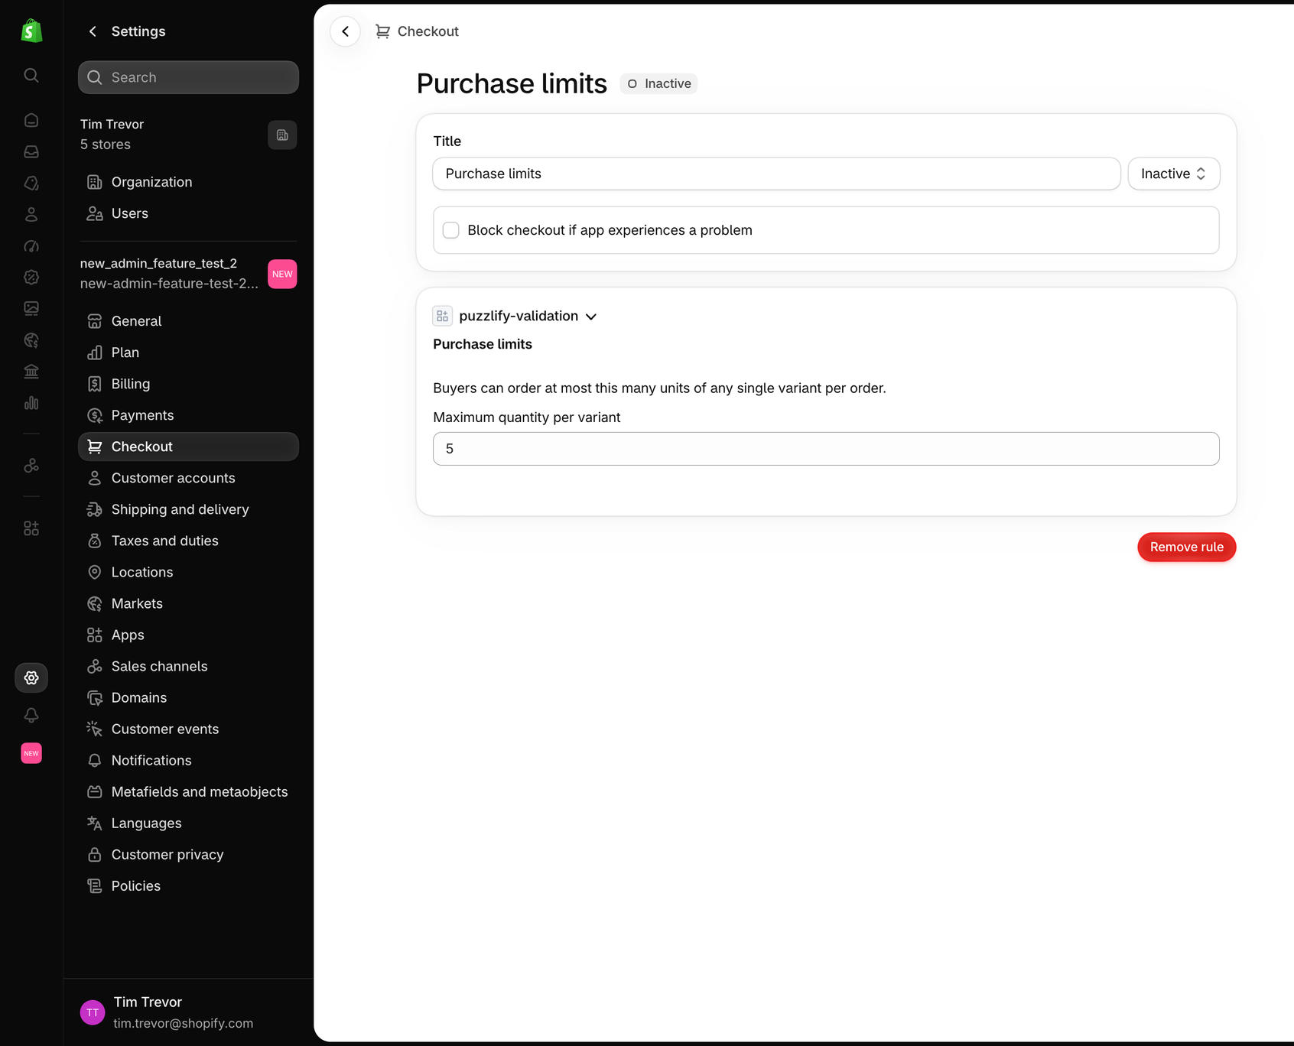Open Marketing target icon in the left rail

[31, 245]
